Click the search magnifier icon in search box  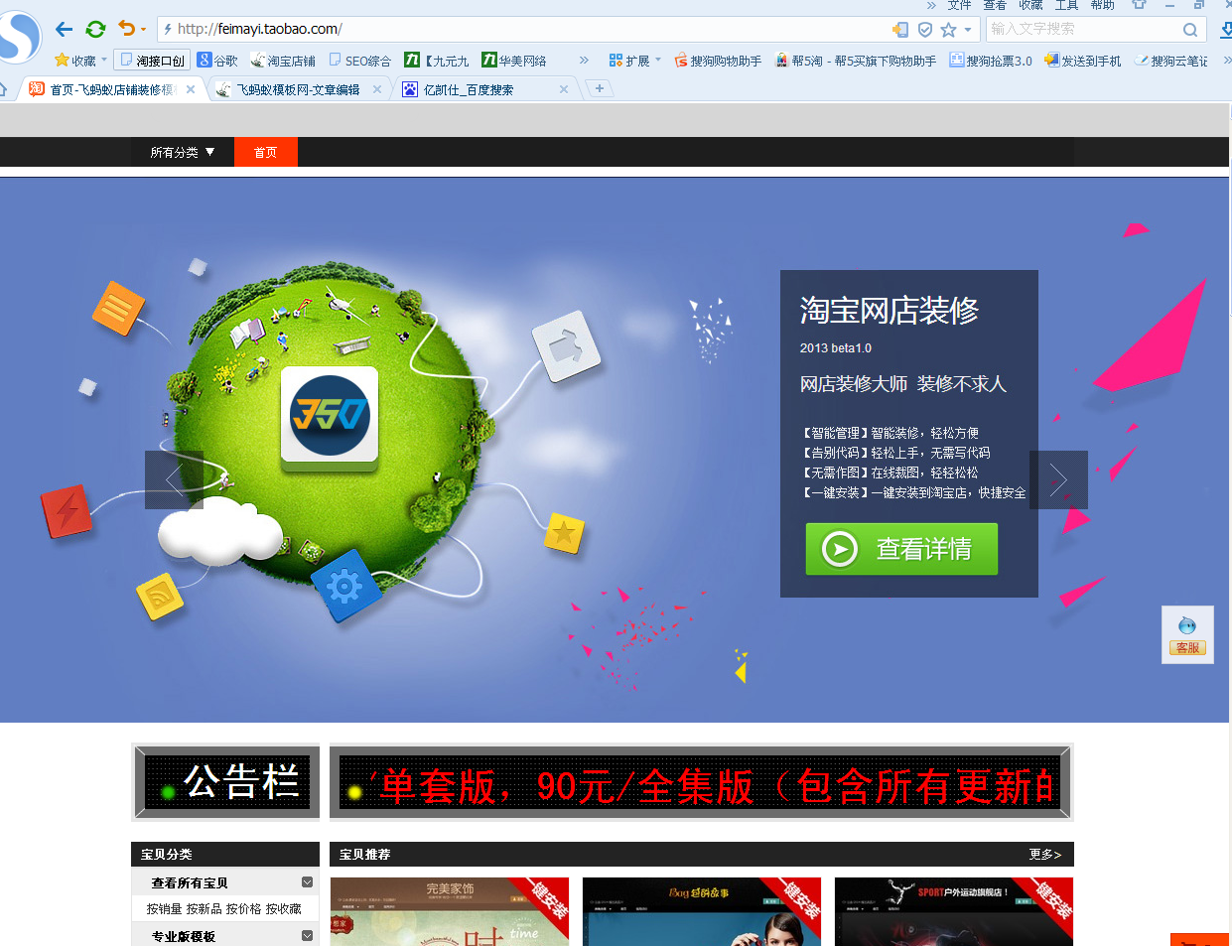click(1189, 30)
